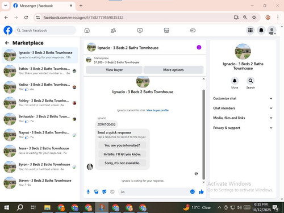Viewport: 284px width, 213px height.
Task: Open the Byron Townhouse conversation
Action: click(40, 166)
